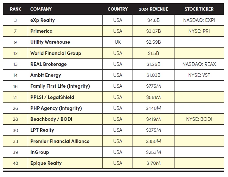
Task: Click the PPLSI / LegalShield company name
Action: point(52,97)
